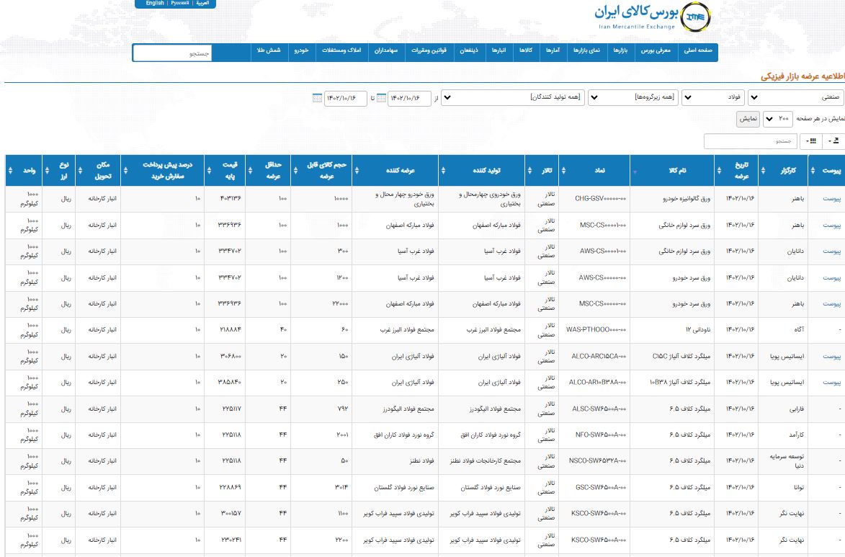845x557 pixels.
Task: Sort by نوع ارز using its arrows
Action: [x=47, y=171]
